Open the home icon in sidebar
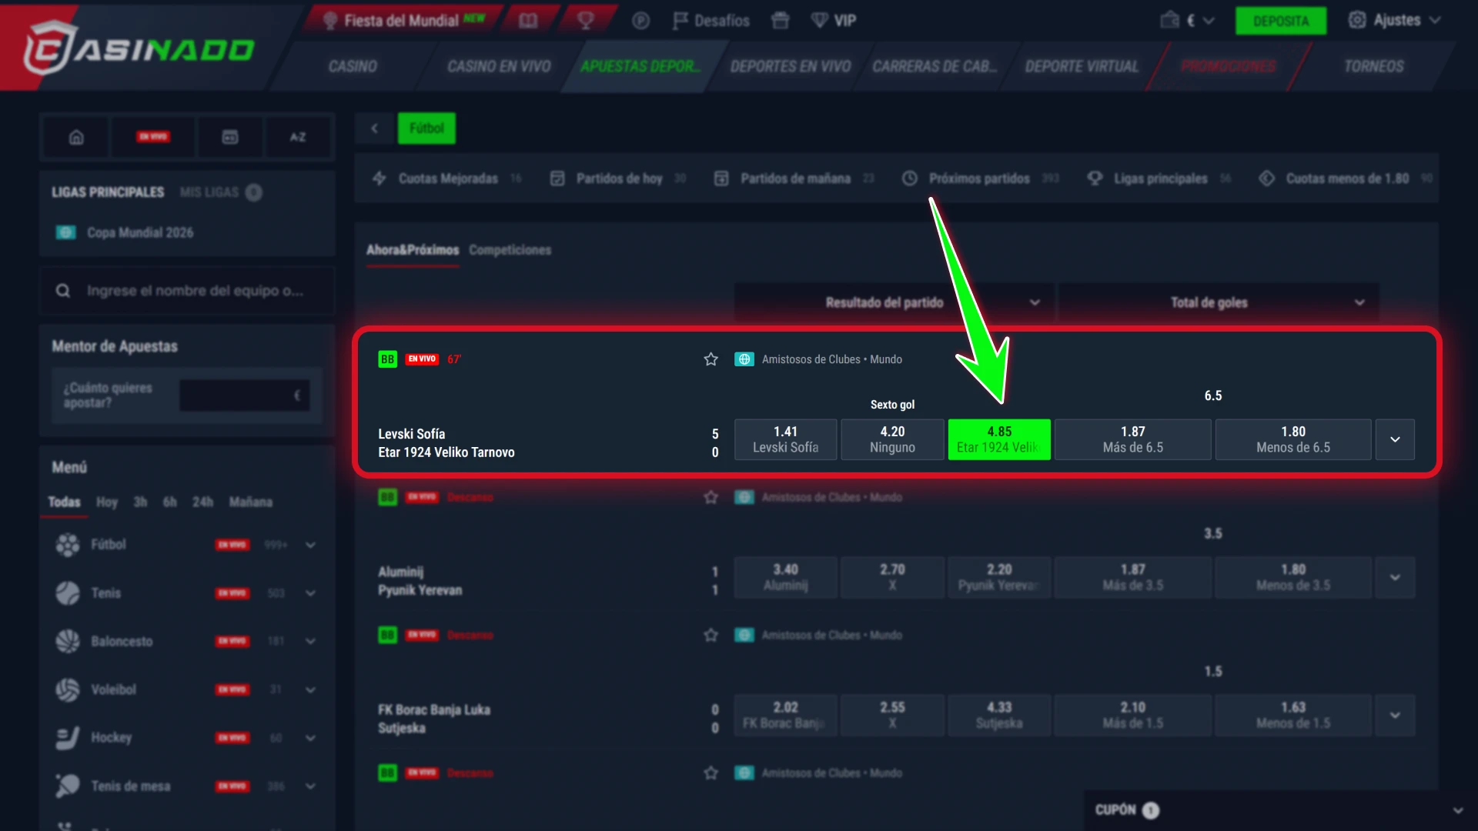The image size is (1478, 831). coord(76,137)
